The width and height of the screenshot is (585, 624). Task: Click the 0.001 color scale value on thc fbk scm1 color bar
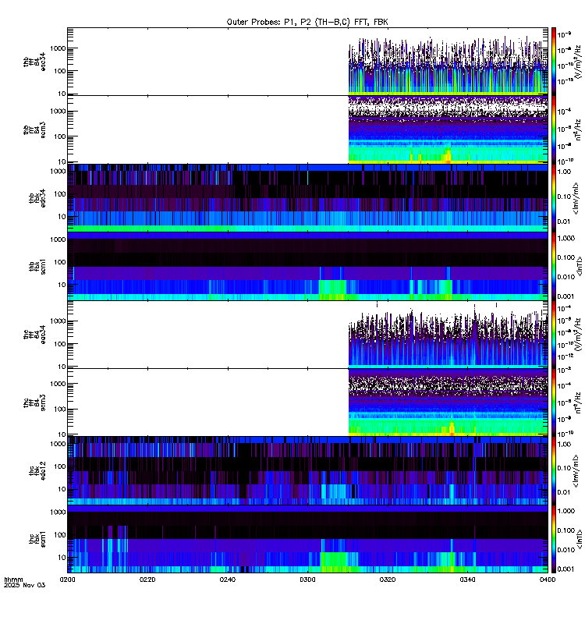pyautogui.click(x=566, y=569)
